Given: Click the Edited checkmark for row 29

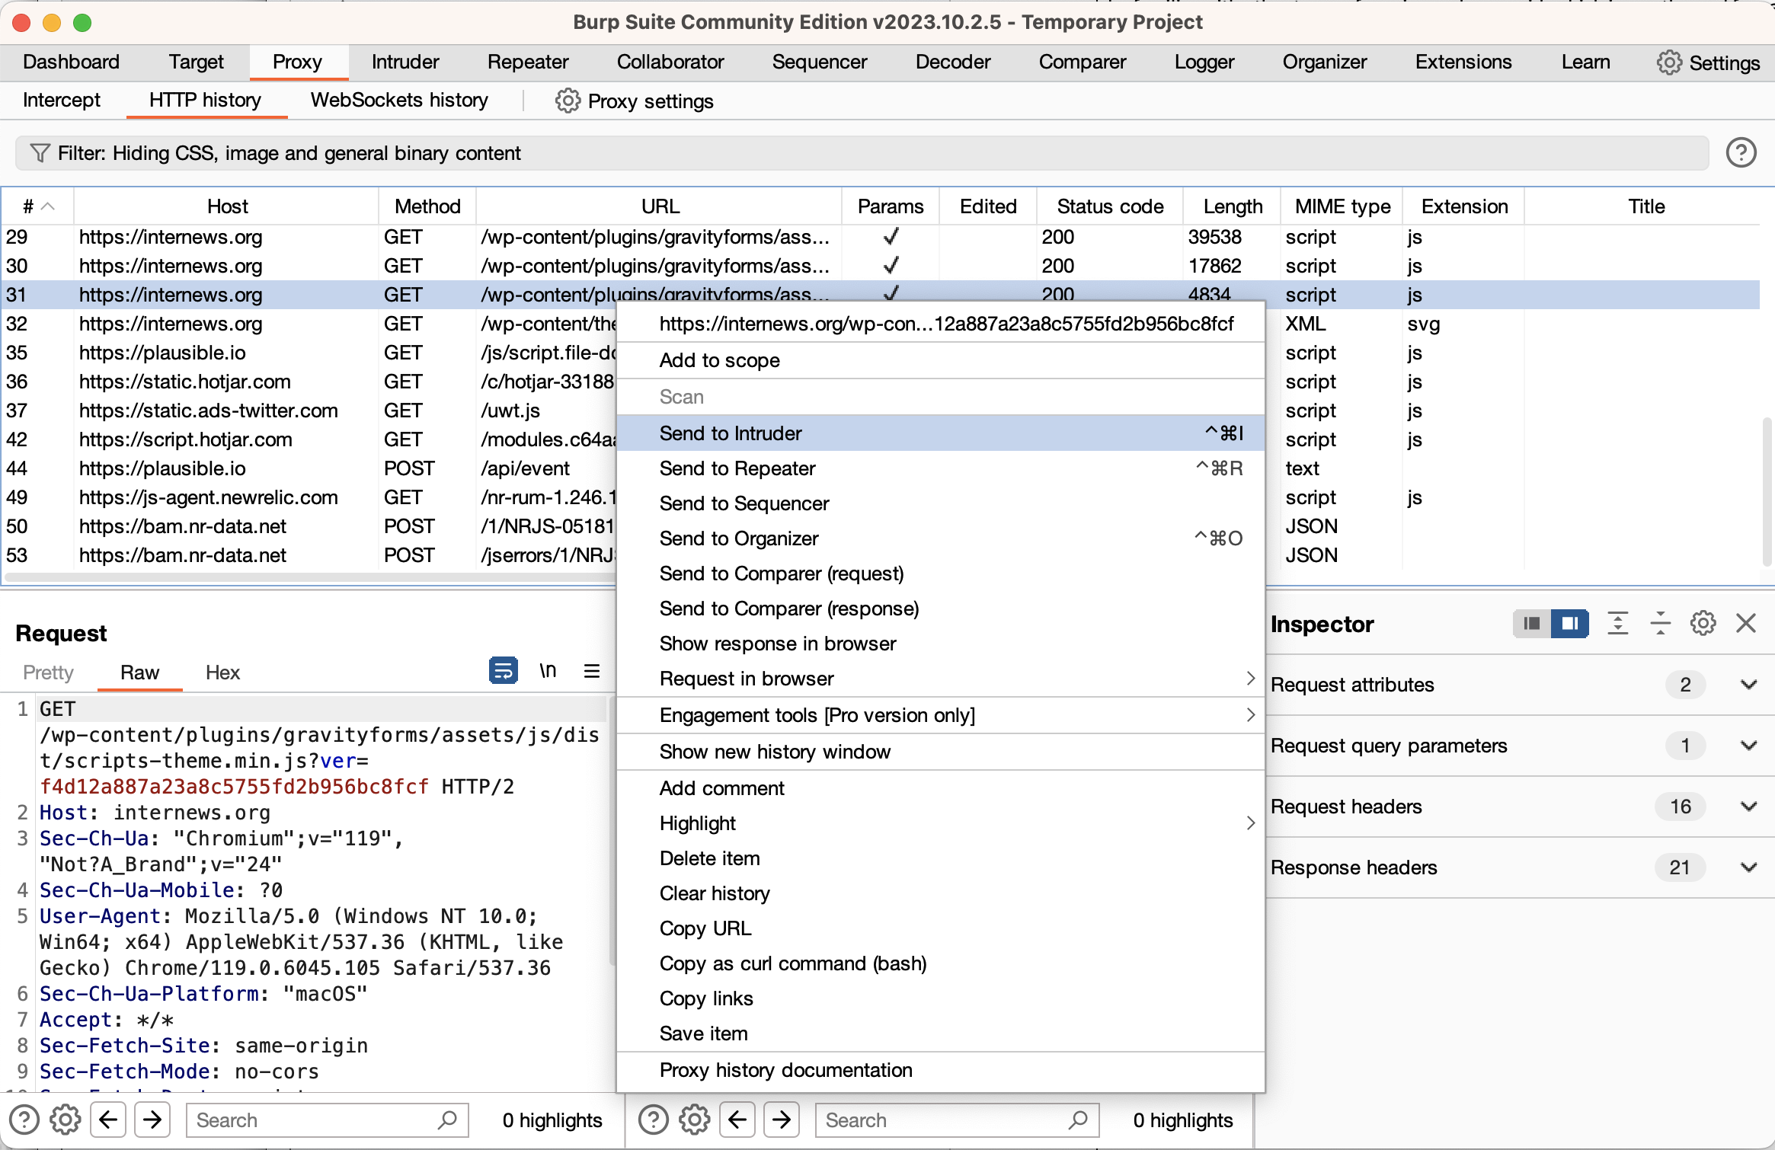Looking at the screenshot, I should [x=987, y=235].
